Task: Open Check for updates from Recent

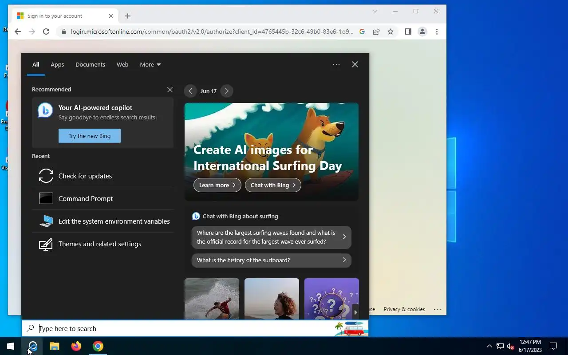Action: 103,176
